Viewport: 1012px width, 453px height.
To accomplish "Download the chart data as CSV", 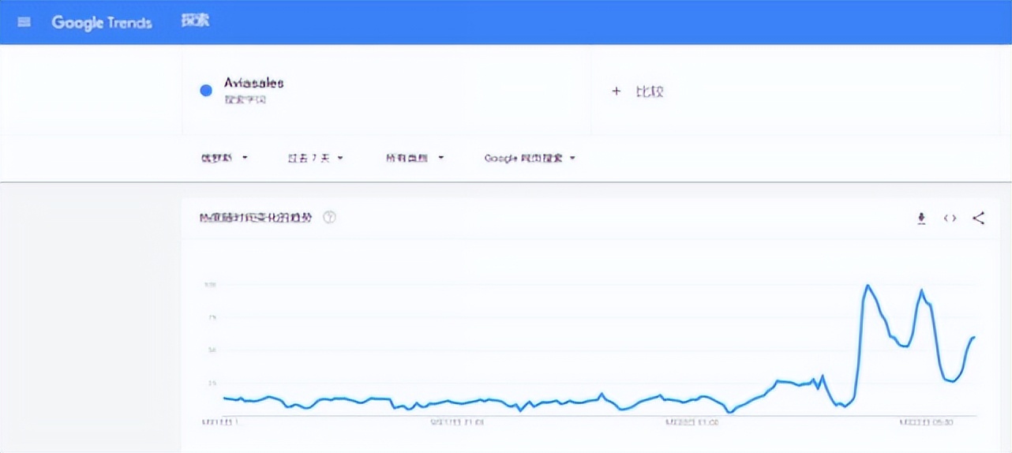I will (x=921, y=219).
